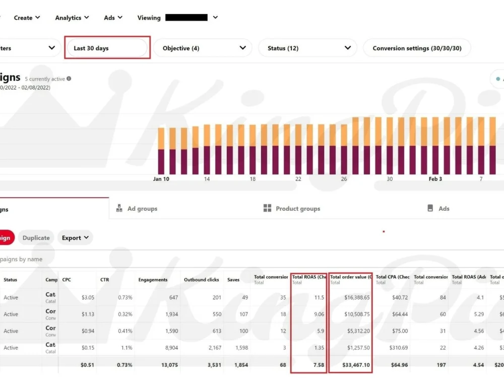Click the Ads tab icon

430,208
